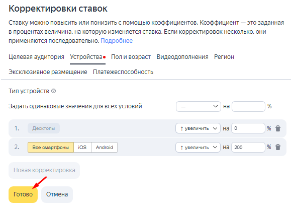Focus the percent field showing 0
Screen dimensions: 291x208
click(248, 128)
